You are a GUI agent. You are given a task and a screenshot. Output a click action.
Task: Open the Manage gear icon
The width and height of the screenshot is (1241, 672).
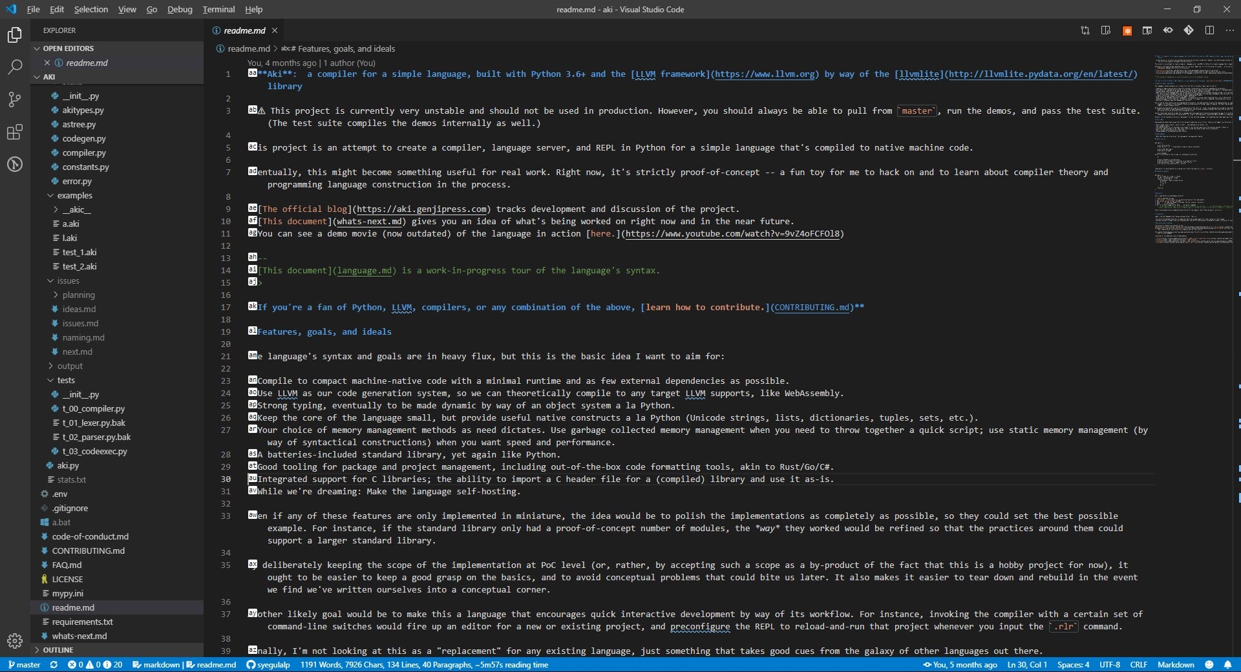[14, 641]
